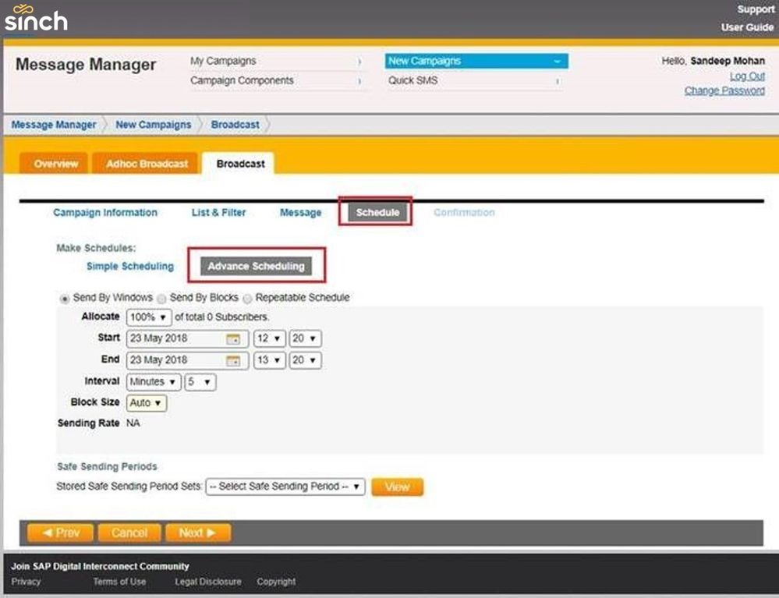Click the View button
Screen dimensions: 779x598
pyautogui.click(x=397, y=487)
